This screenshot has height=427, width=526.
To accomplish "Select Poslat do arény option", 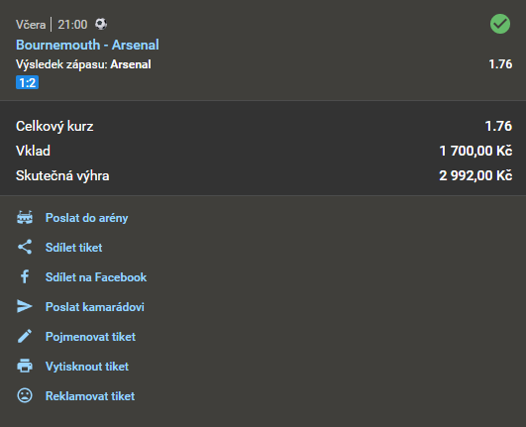I will coord(86,218).
